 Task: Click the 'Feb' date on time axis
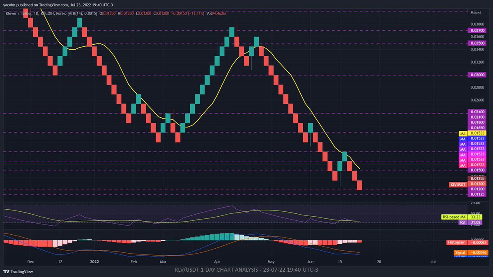[x=134, y=261]
